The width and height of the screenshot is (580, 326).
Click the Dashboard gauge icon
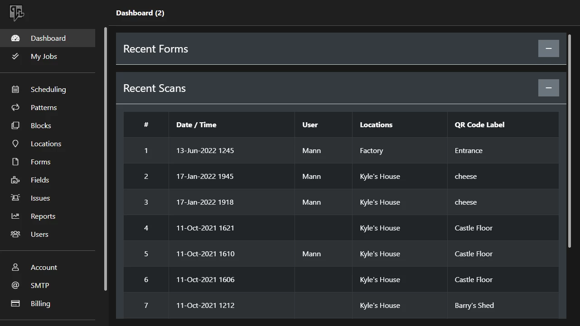pos(15,38)
